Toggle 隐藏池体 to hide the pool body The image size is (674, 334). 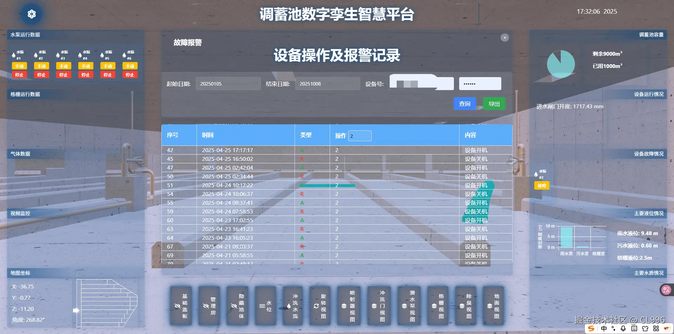pyautogui.click(x=237, y=306)
